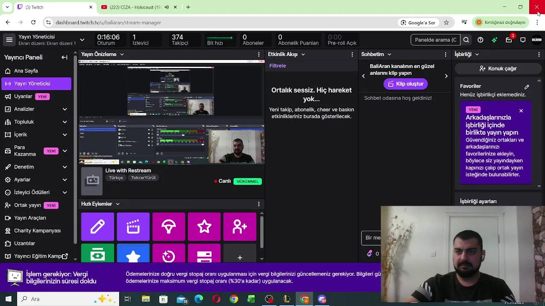Image resolution: width=545 pixels, height=306 pixels.
Task: Open Hızlı Eylemler panel three-dot menu
Action: coord(258,204)
